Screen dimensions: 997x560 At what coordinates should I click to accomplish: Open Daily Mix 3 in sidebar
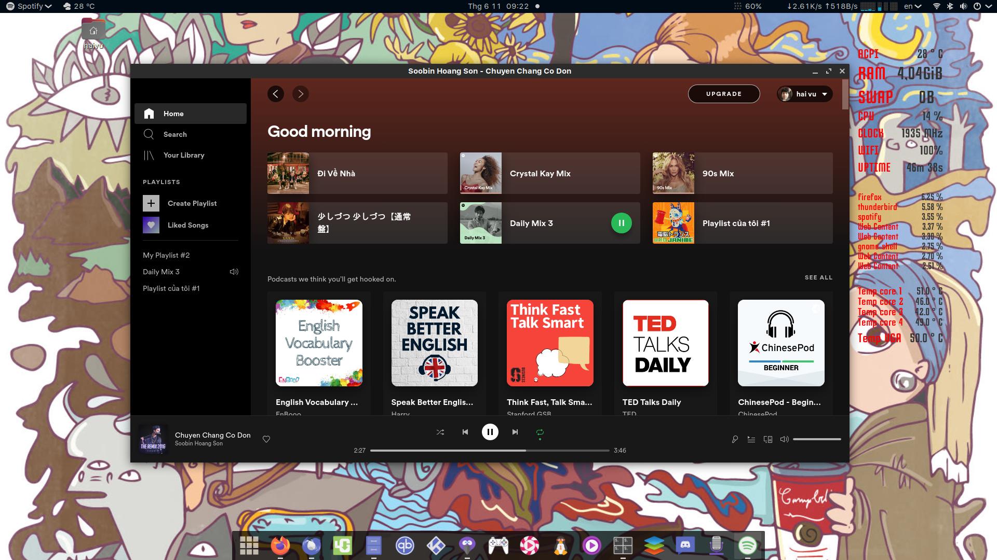click(x=161, y=272)
